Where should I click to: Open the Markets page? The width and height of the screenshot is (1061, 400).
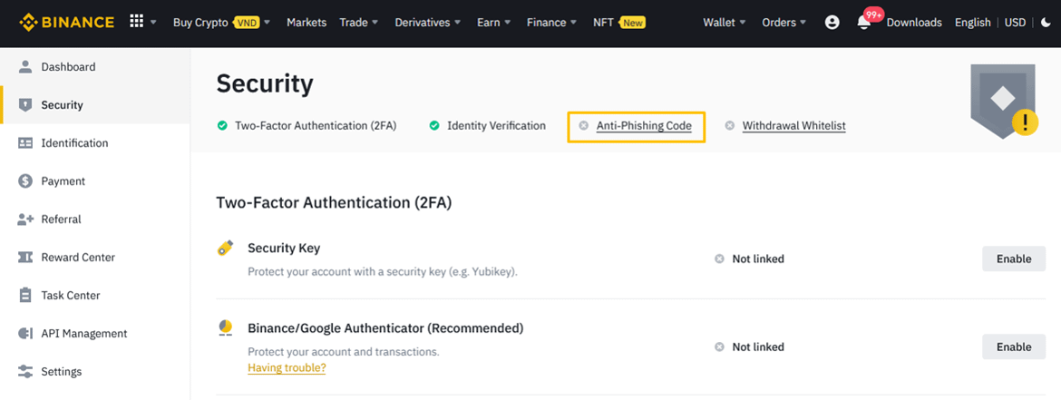click(307, 23)
